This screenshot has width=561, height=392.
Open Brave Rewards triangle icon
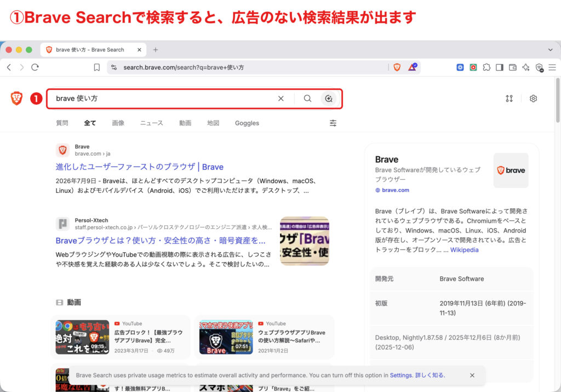(x=413, y=67)
